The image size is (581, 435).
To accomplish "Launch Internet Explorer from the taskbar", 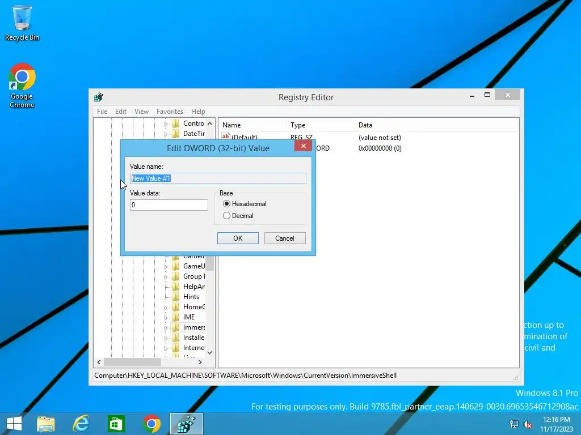I will [81, 424].
